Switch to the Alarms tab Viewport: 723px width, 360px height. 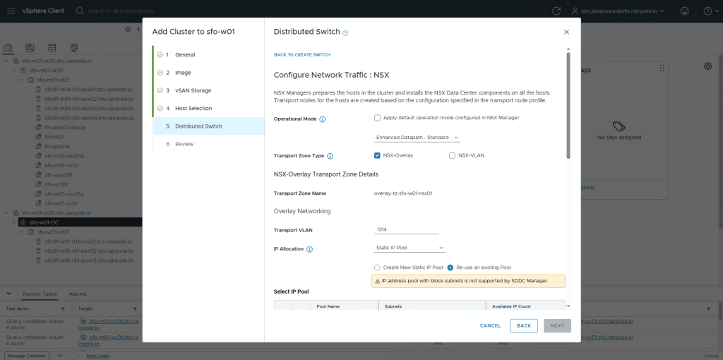click(x=78, y=294)
